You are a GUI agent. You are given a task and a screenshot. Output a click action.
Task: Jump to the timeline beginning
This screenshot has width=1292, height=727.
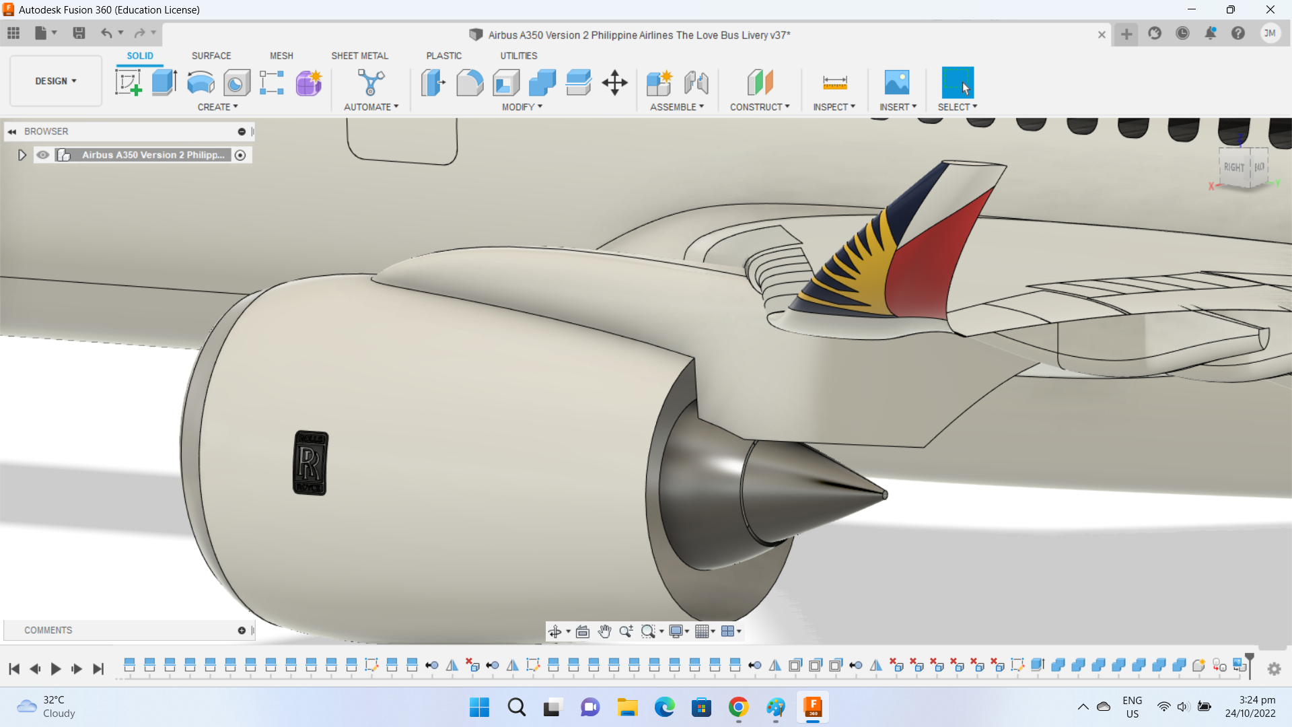coord(14,669)
